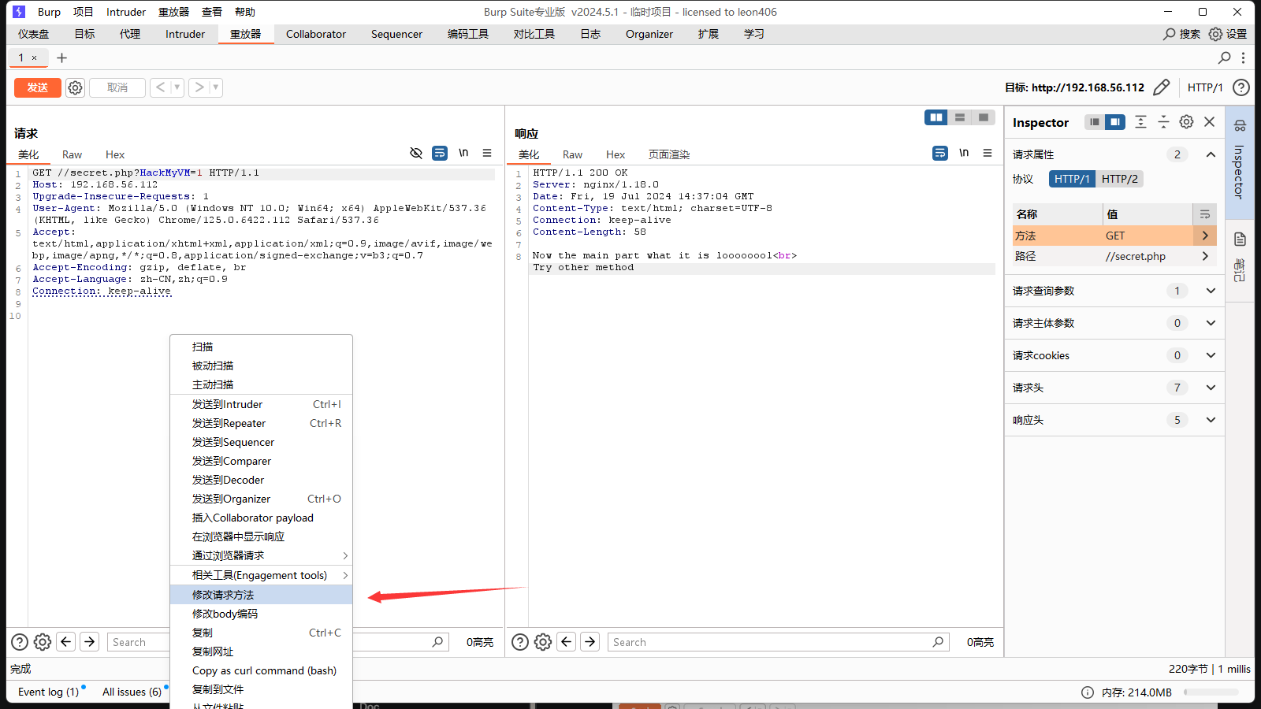Select side-by-side layout icon above response
Screen dimensions: 1261x709
tap(936, 117)
